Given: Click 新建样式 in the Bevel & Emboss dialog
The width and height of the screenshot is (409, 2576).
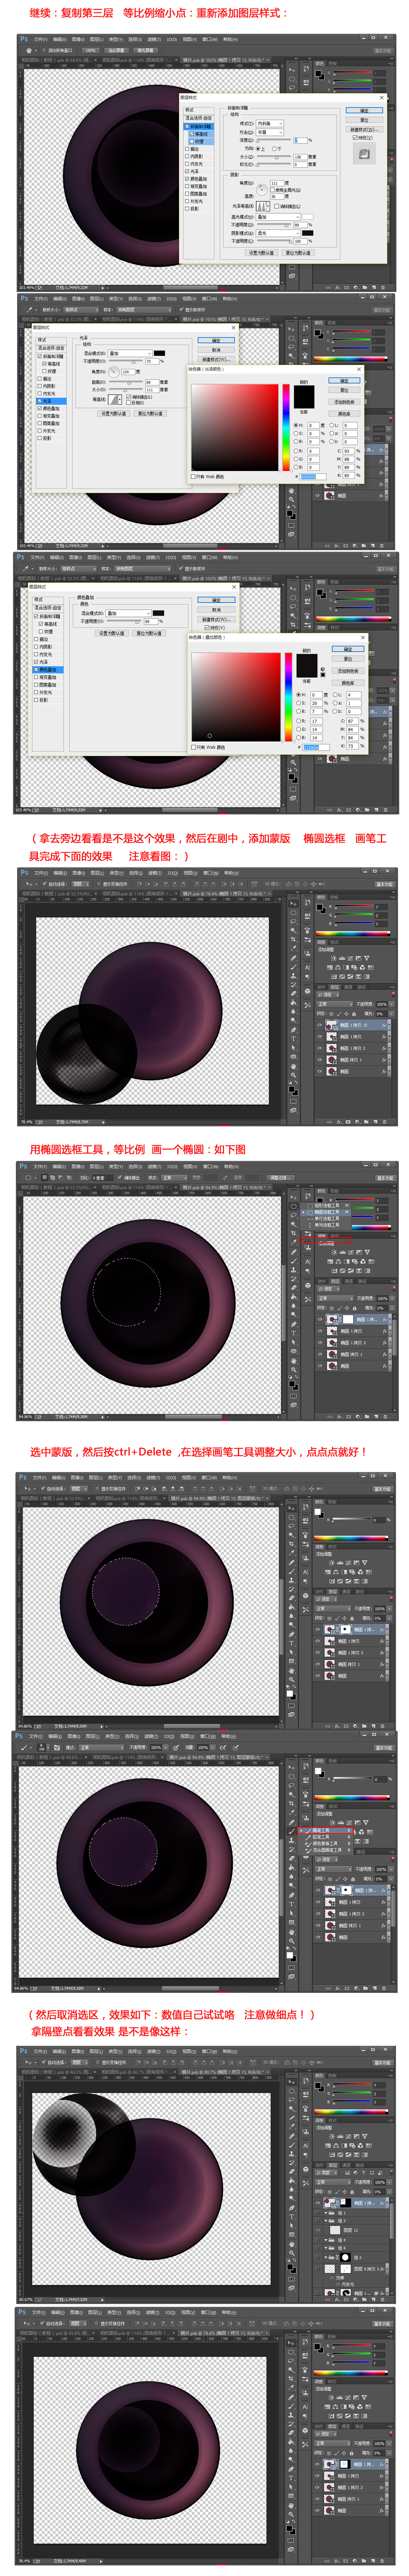Looking at the screenshot, I should [x=364, y=129].
